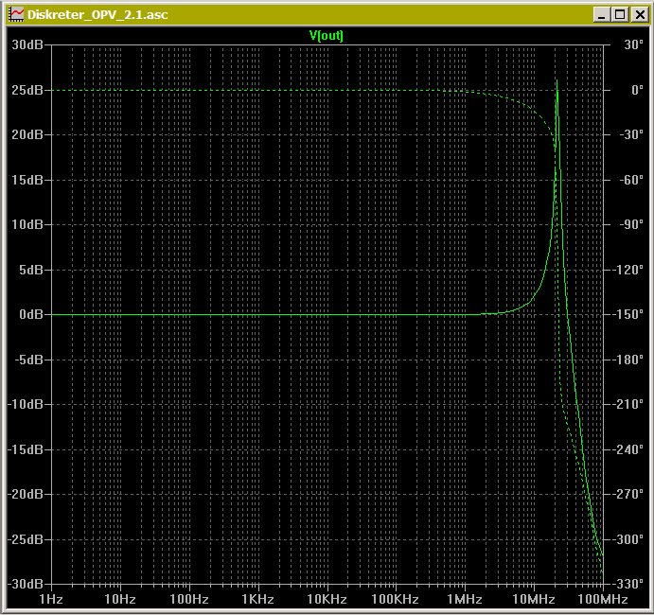Click the 10MHz frequency axis label

click(533, 600)
